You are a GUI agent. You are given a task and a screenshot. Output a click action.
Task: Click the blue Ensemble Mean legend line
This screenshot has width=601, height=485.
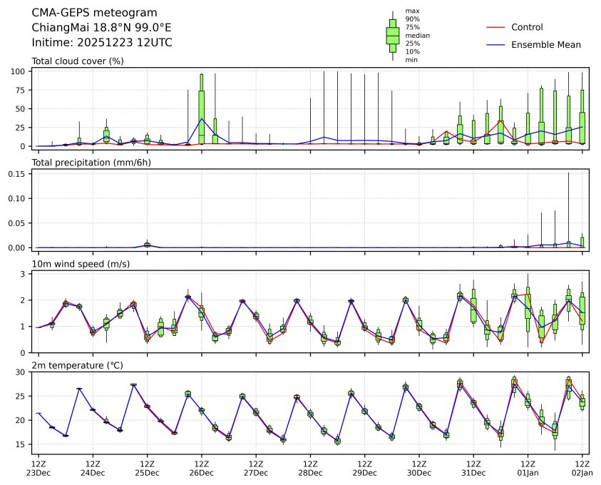495,45
